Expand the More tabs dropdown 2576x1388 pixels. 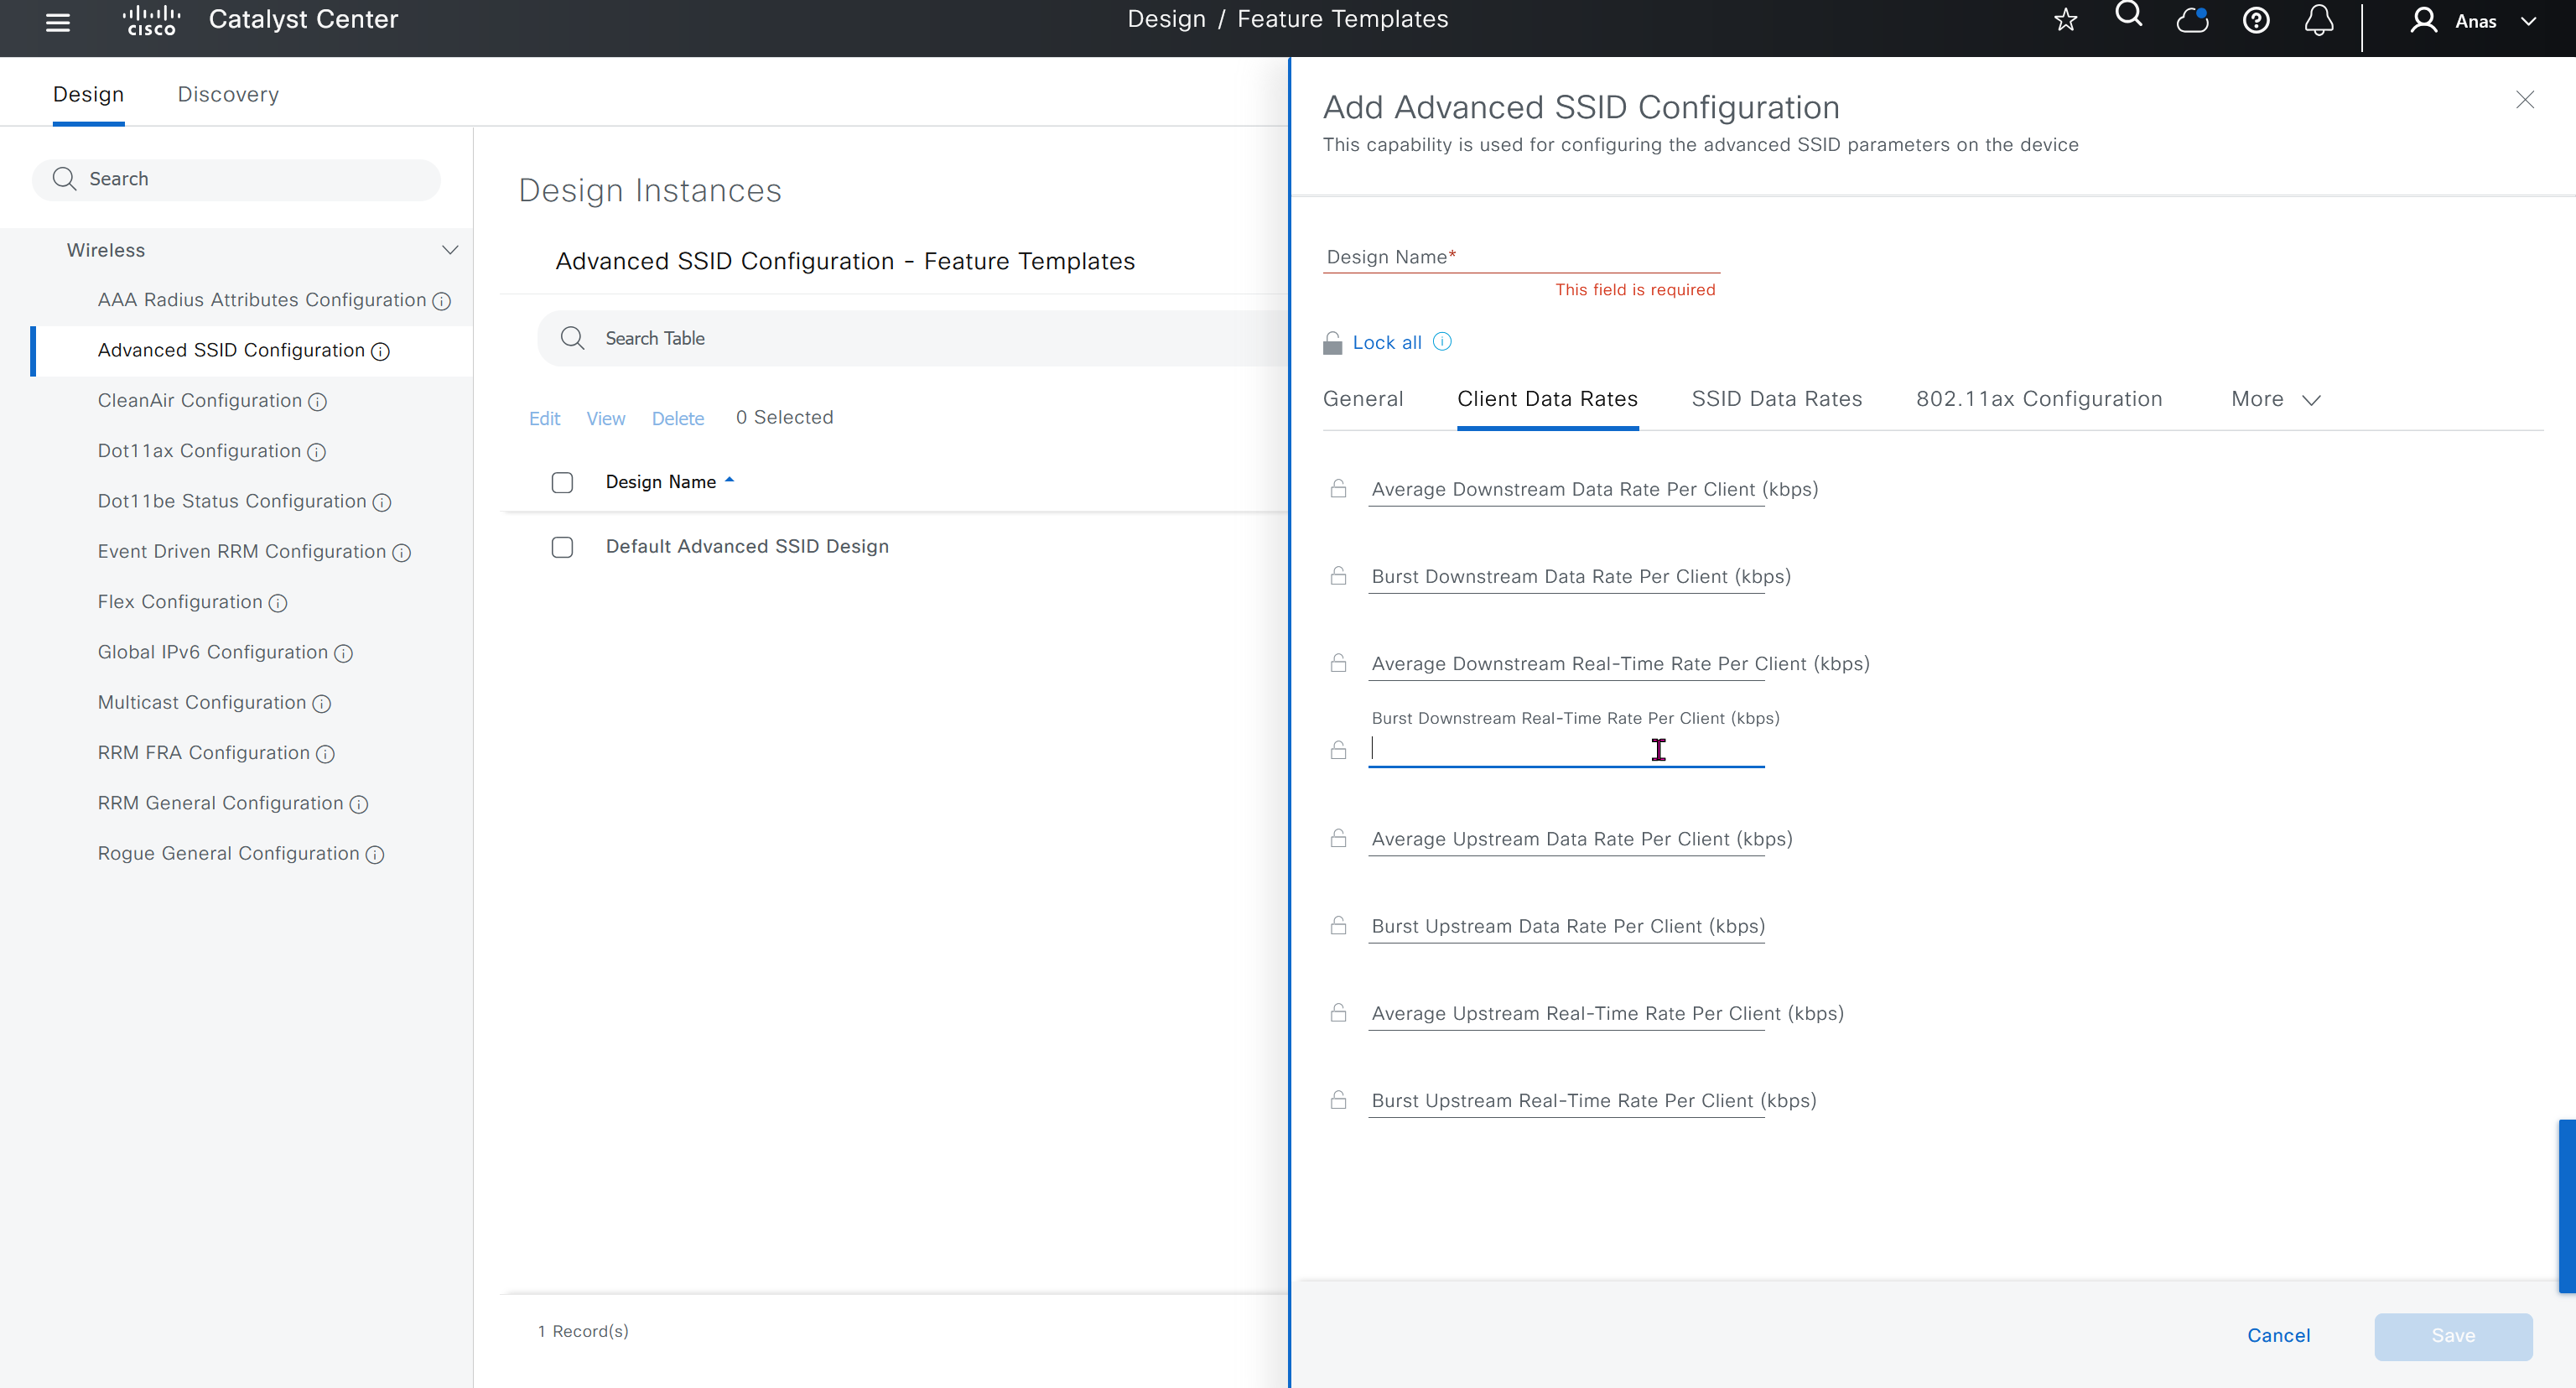click(2275, 399)
